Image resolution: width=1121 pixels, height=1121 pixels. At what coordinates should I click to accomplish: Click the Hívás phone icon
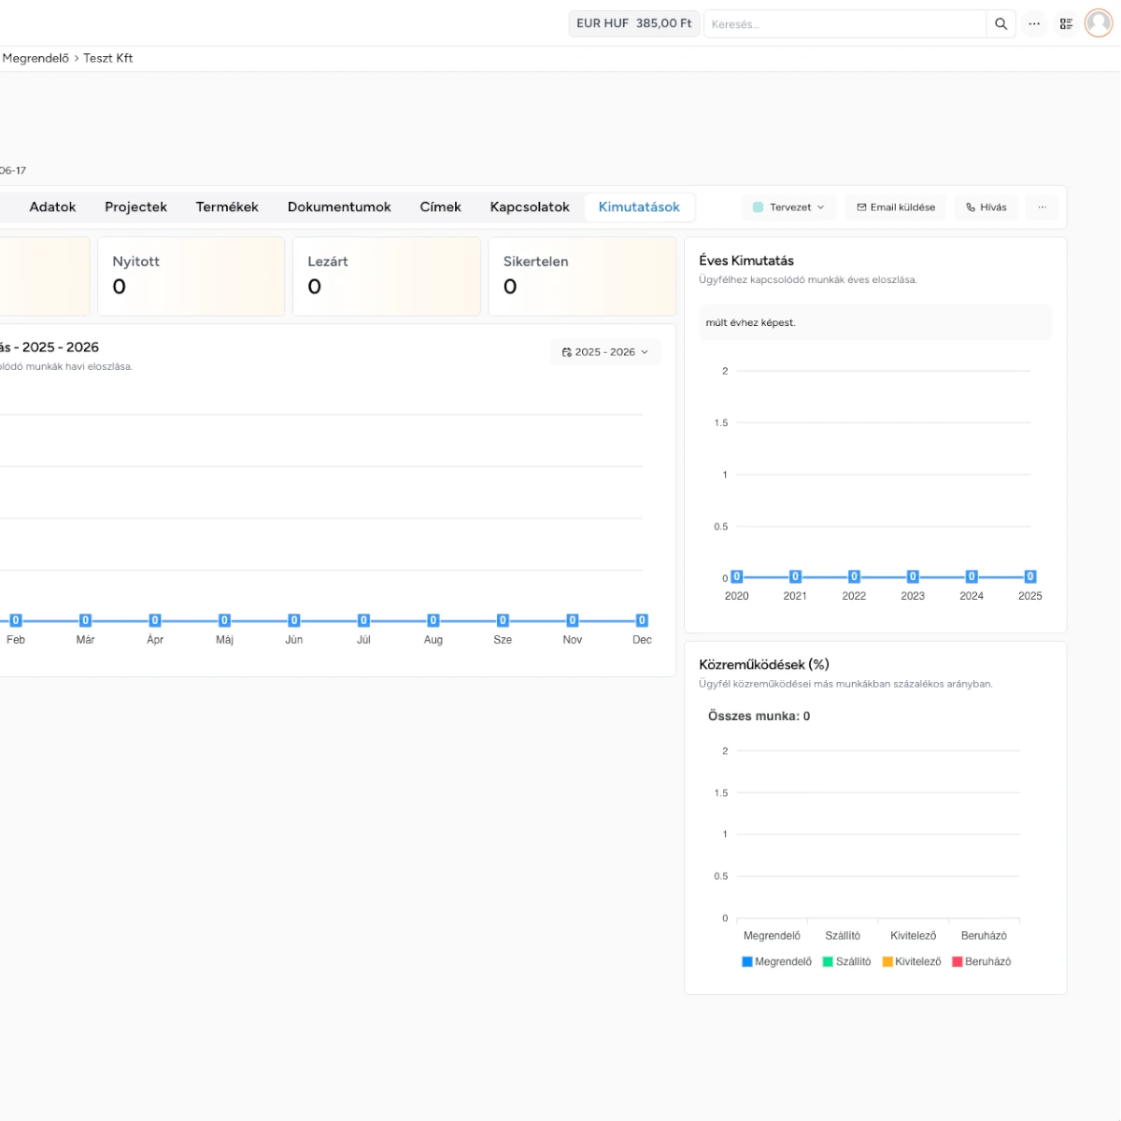click(x=970, y=207)
